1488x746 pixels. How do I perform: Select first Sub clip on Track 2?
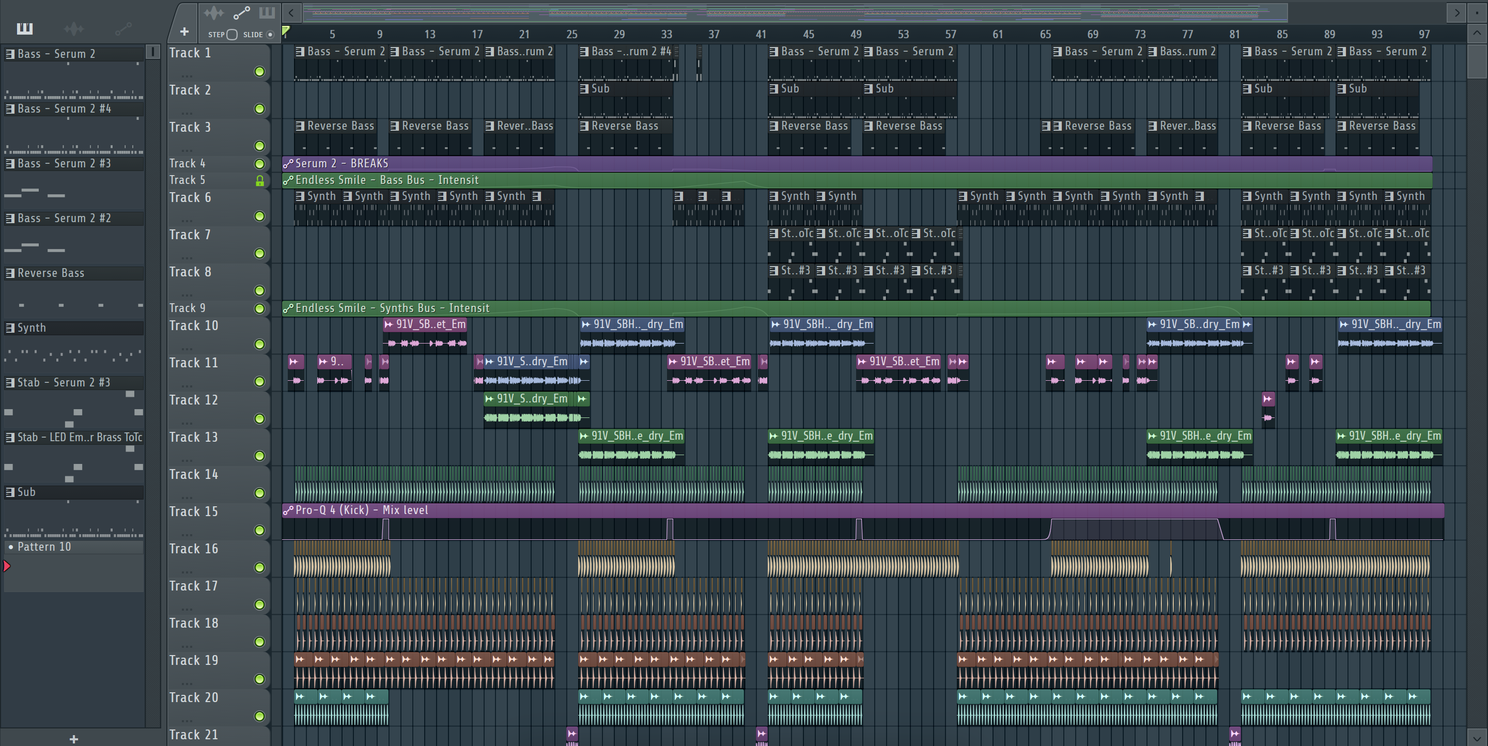626,99
